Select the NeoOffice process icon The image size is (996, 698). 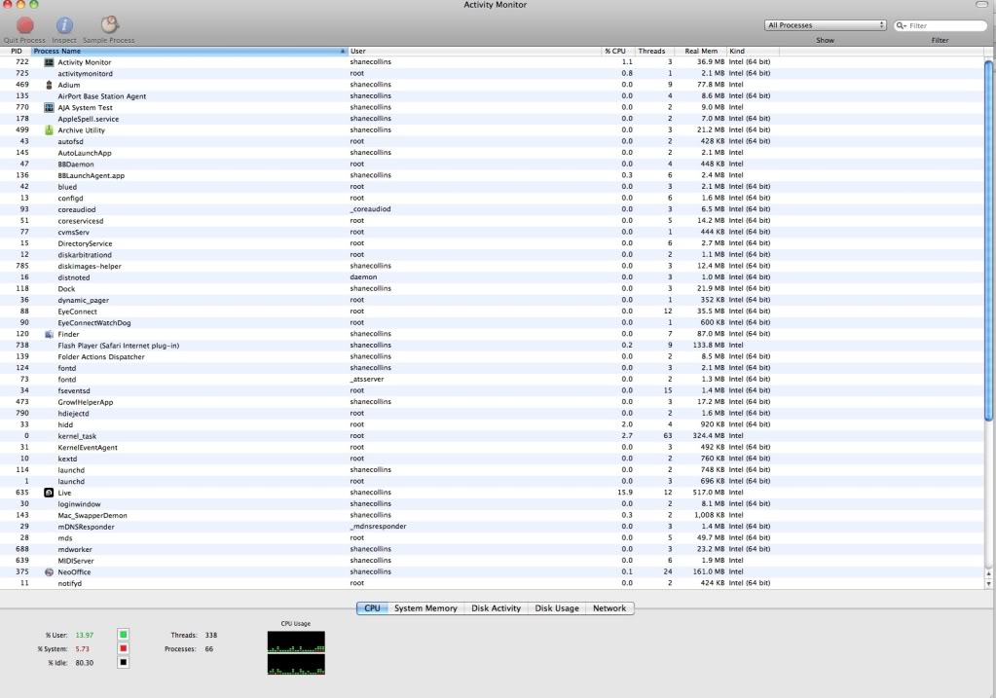tap(49, 572)
